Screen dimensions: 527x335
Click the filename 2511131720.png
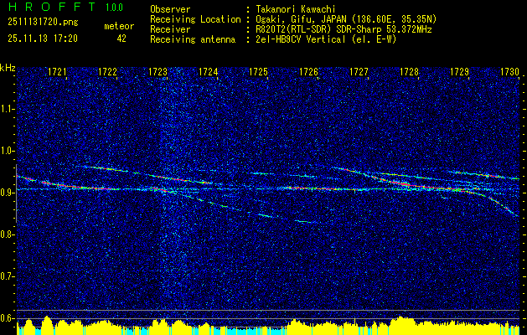coord(43,23)
